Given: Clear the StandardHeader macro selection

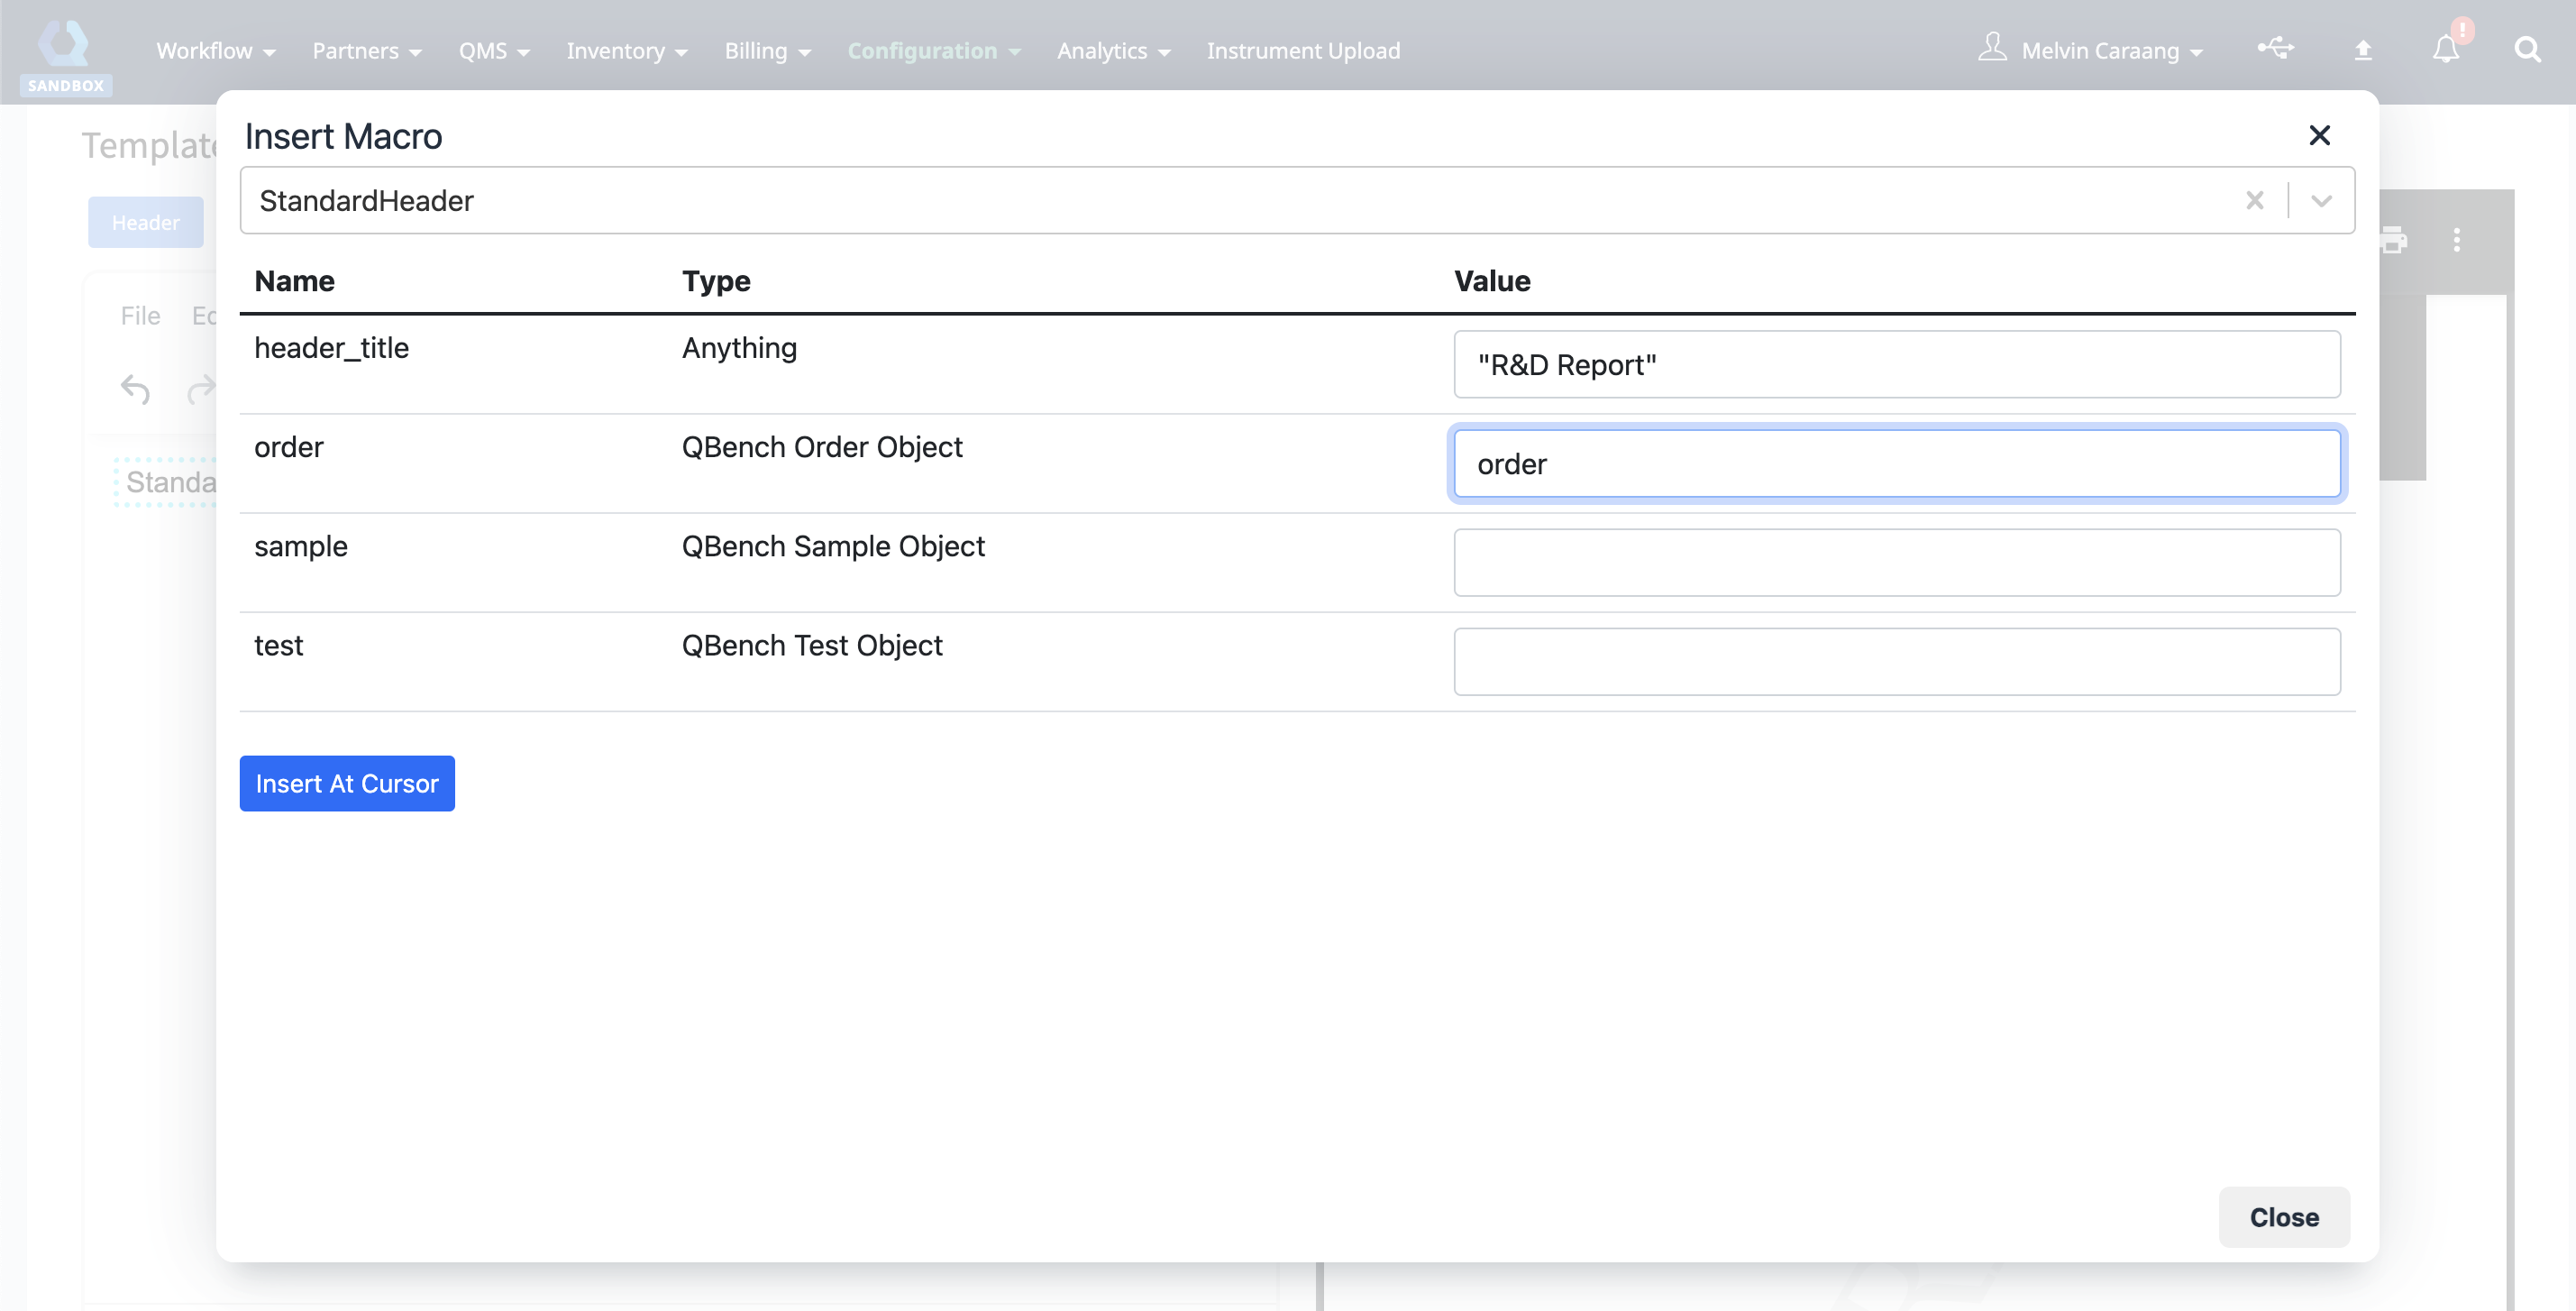Looking at the screenshot, I should (2254, 200).
